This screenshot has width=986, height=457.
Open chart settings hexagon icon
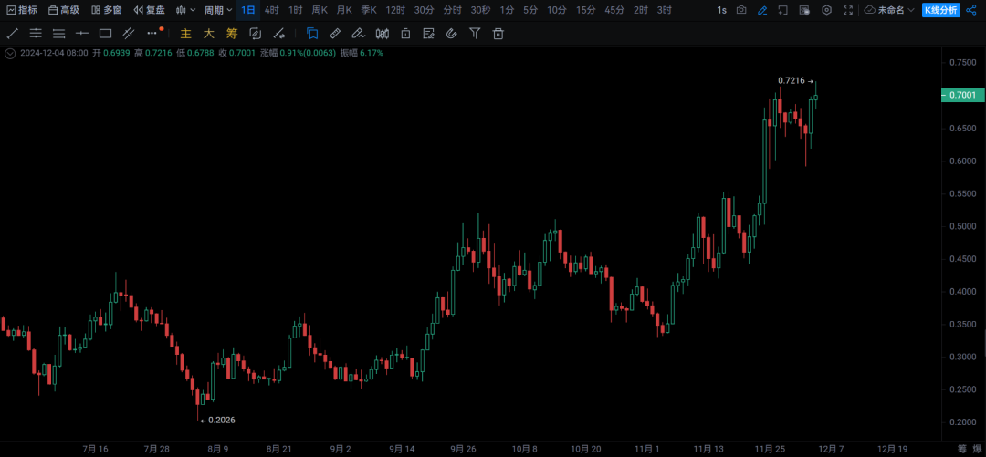[x=826, y=10]
